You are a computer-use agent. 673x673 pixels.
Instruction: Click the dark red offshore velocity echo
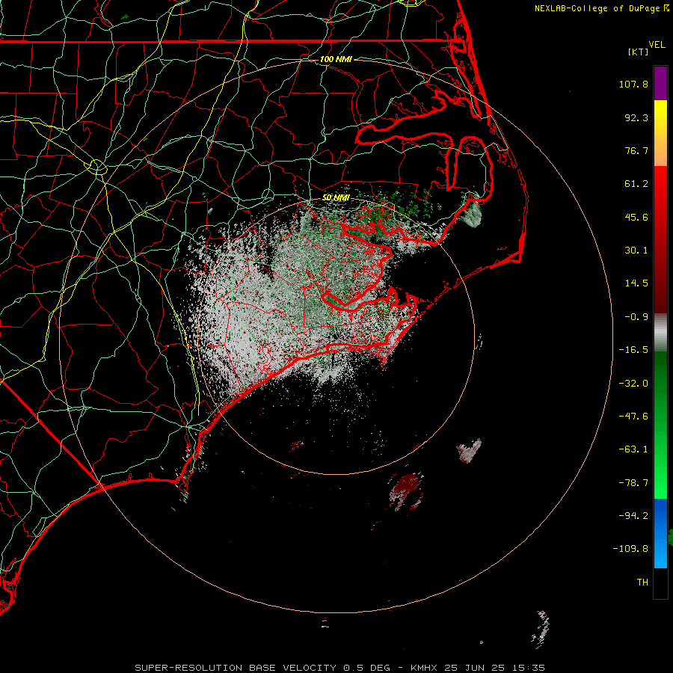(x=407, y=491)
